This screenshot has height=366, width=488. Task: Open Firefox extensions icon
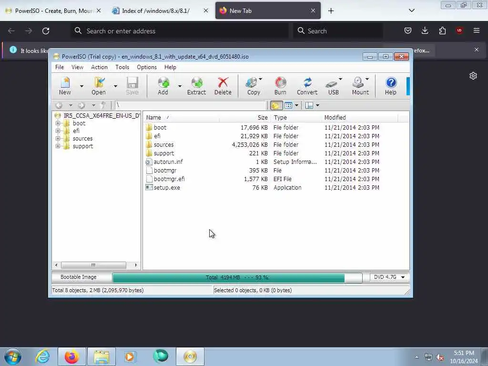click(442, 30)
